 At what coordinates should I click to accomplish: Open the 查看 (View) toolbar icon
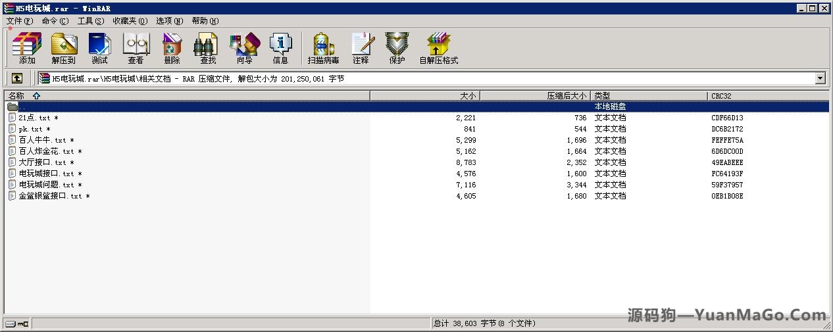(136, 49)
